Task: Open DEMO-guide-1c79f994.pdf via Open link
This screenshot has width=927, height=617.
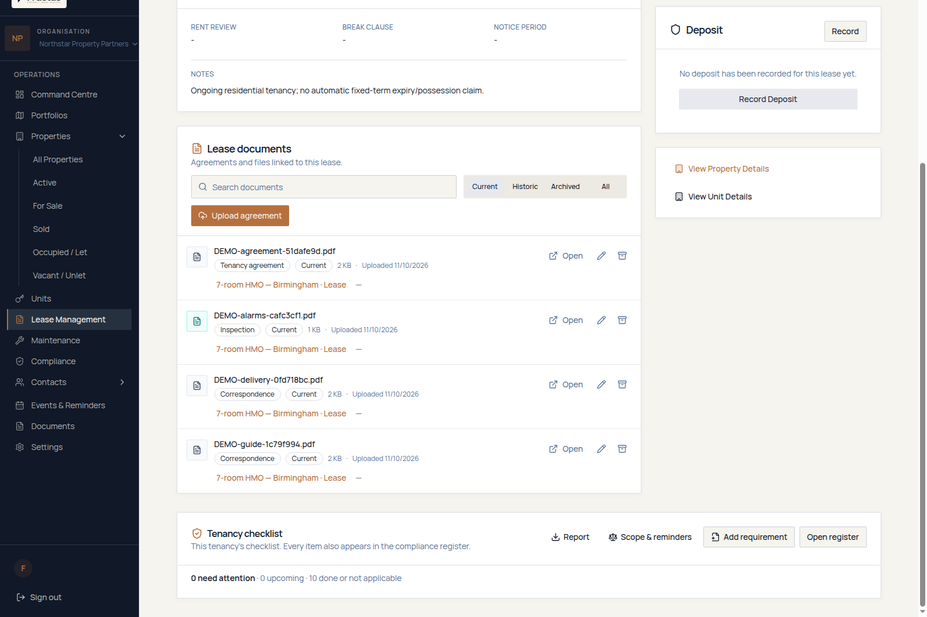Action: pos(566,449)
